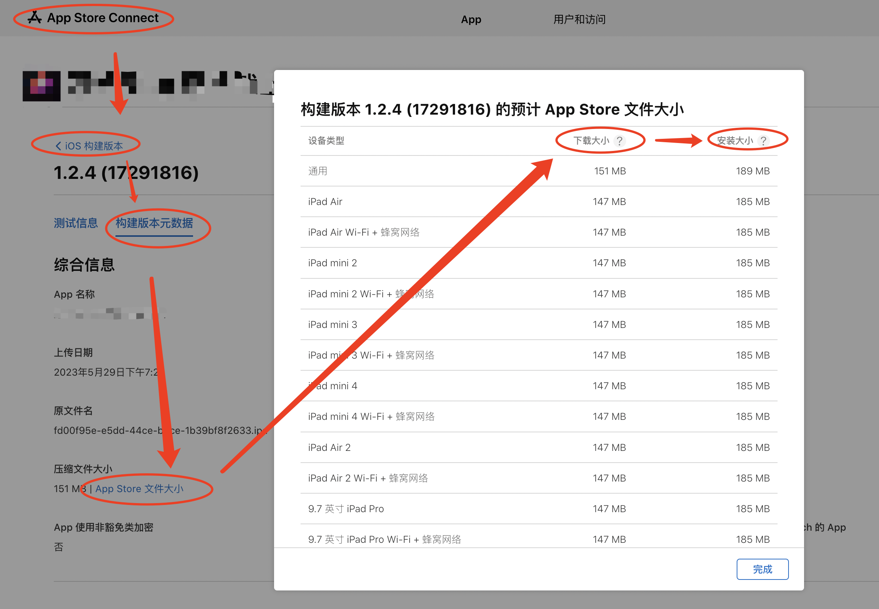Select the iPad mini 2 row label

[332, 263]
